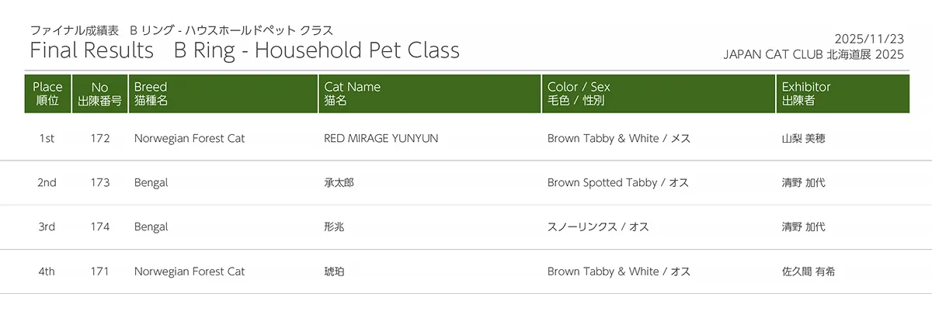Click JAPAN CAT CLUB 北海道展 2025 text

coord(813,54)
